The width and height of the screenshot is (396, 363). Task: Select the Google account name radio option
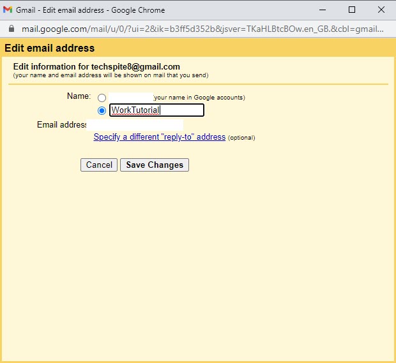pos(102,98)
